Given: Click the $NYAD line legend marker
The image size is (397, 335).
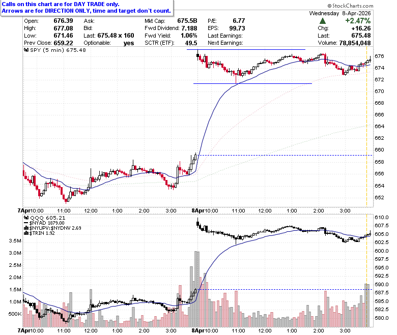Looking at the screenshot, I should click(x=26, y=223).
